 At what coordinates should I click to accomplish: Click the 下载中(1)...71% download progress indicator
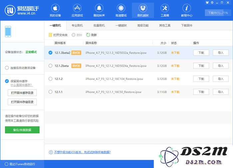218,13
